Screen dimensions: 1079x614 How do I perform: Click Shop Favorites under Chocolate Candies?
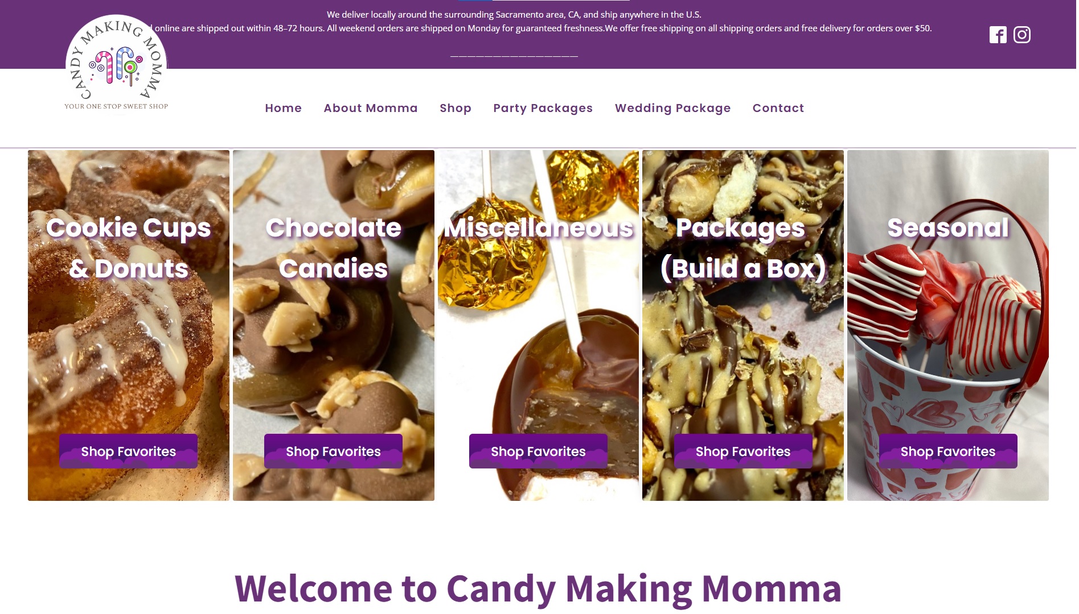333,451
